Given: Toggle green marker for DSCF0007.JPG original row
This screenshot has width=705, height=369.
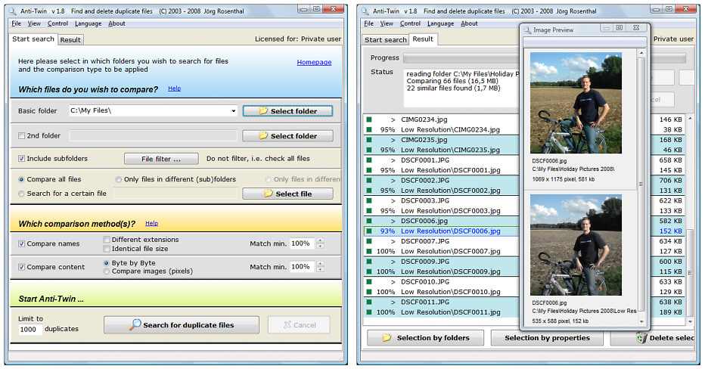Looking at the screenshot, I should click(369, 241).
